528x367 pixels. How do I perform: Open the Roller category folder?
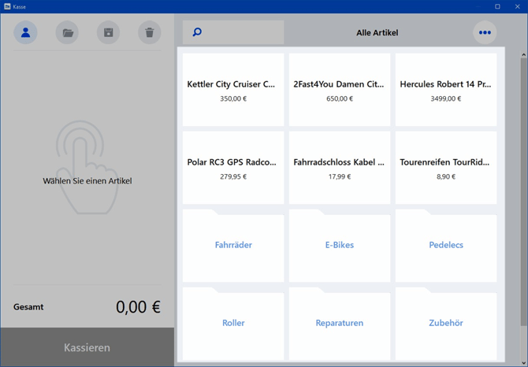click(x=233, y=323)
